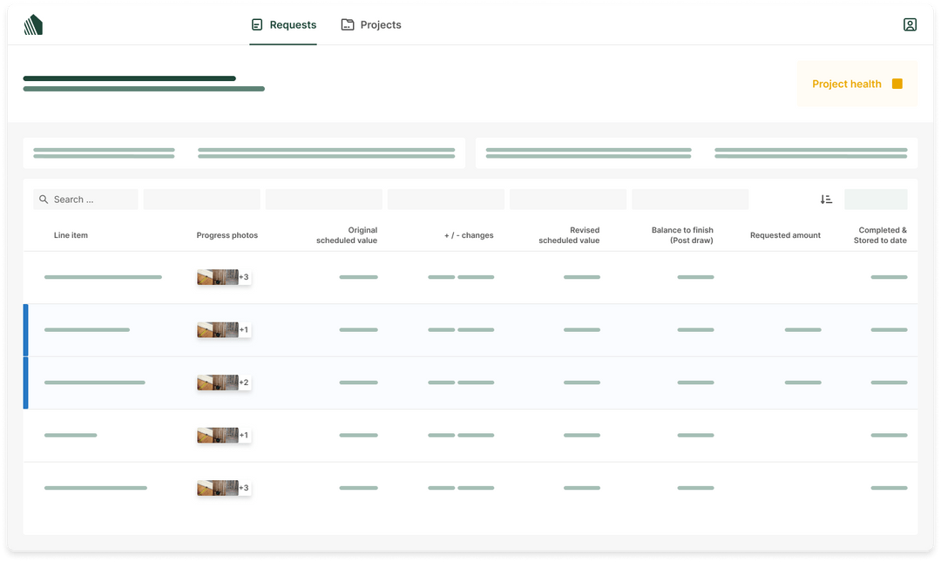Click the magnifying glass in the search bar
Screen dimensions: 941x562
(x=43, y=200)
